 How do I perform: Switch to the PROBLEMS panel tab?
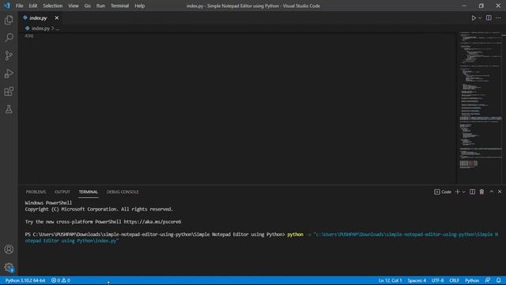click(36, 192)
